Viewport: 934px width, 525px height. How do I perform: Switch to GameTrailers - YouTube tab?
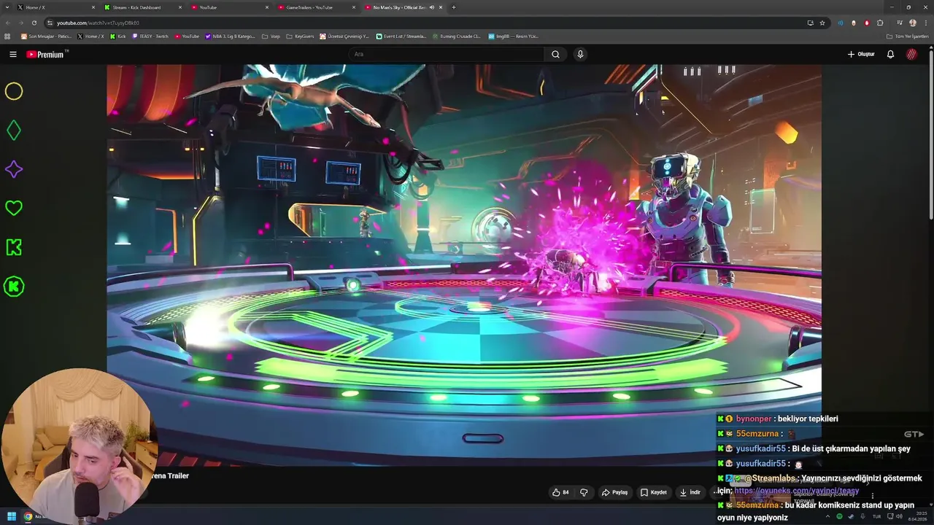[x=315, y=7]
